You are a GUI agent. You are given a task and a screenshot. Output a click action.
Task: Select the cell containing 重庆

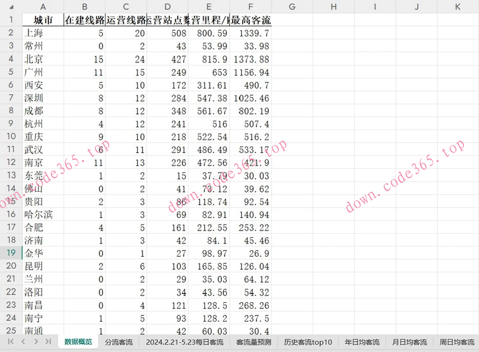point(43,137)
